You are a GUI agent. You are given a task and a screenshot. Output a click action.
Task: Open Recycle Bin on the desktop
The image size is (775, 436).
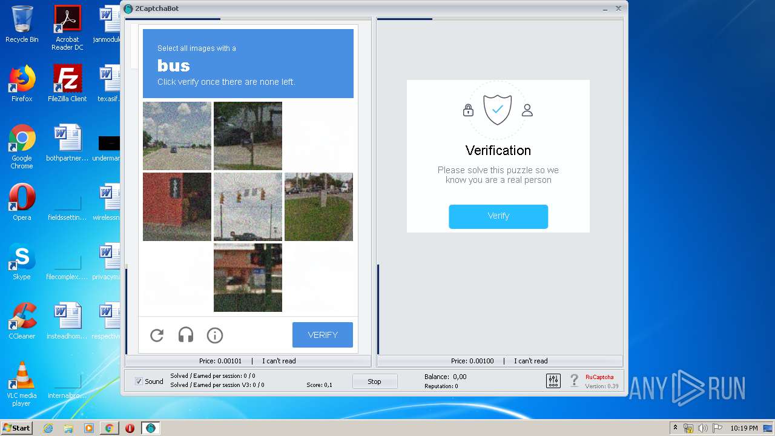[x=22, y=24]
